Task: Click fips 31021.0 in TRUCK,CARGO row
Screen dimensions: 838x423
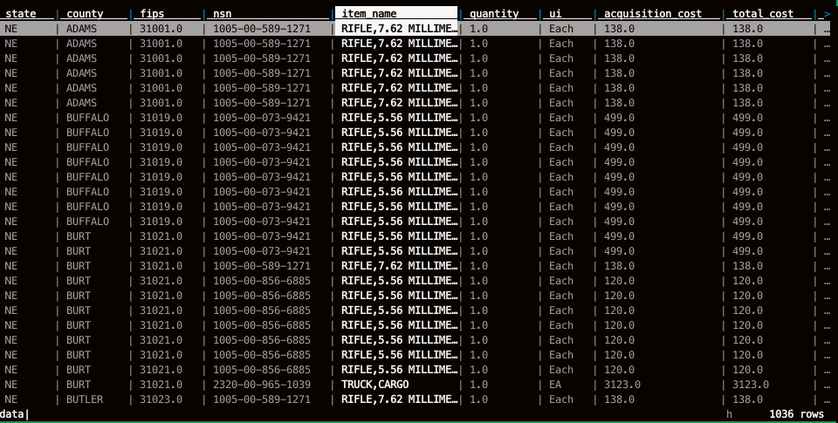Action: 161,385
